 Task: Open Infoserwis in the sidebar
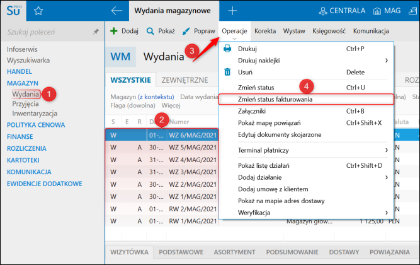22,49
